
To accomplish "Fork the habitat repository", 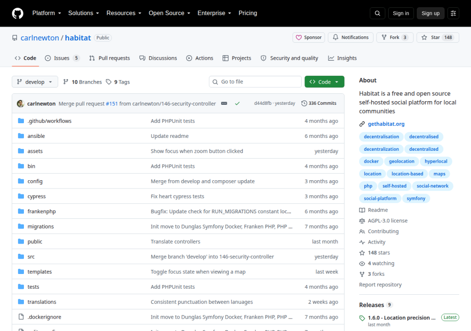I will point(395,38).
